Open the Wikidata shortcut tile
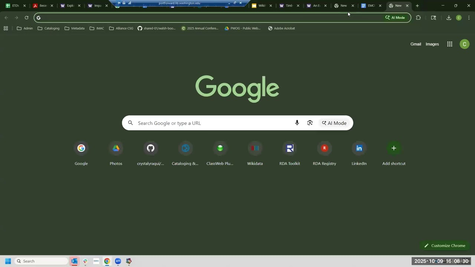Screen dimensions: 475x267 coord(255,154)
